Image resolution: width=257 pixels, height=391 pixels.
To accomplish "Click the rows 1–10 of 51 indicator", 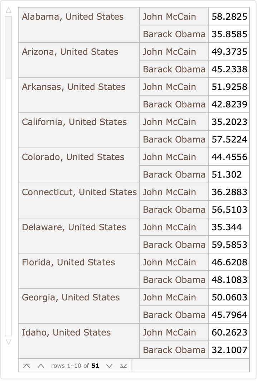I will point(75,366).
